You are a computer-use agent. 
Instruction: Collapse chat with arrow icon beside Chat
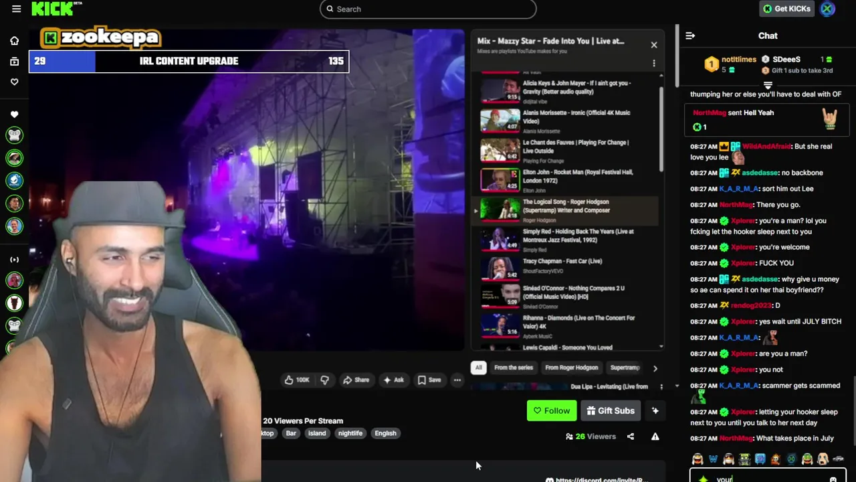tap(690, 35)
